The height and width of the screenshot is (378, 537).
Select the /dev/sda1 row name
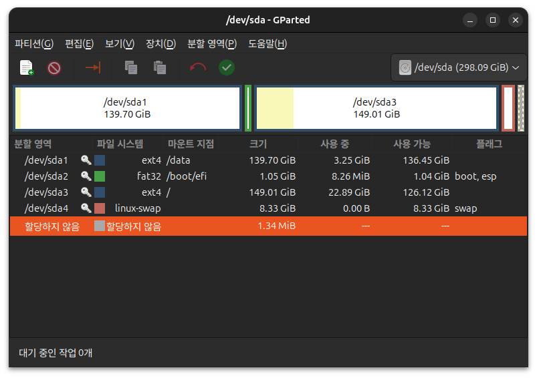(x=46, y=160)
